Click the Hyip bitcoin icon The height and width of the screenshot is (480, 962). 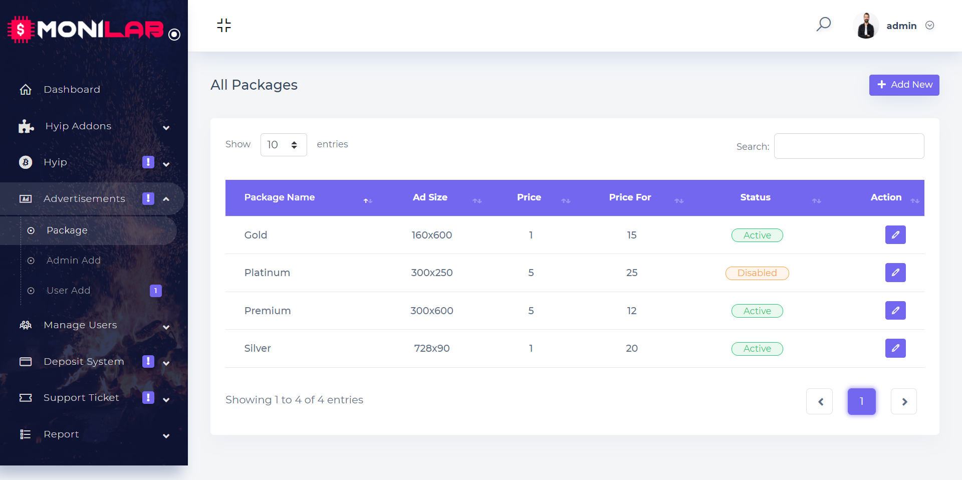point(26,162)
